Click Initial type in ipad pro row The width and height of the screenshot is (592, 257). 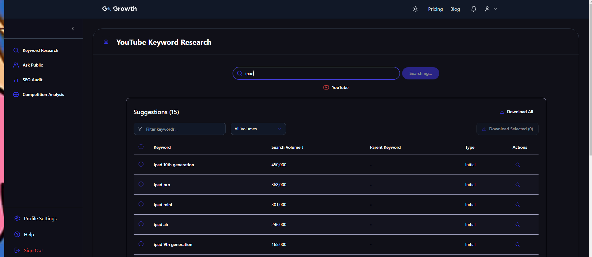[470, 185]
